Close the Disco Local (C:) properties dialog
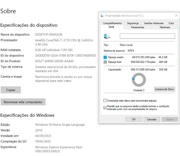 [176, 15]
